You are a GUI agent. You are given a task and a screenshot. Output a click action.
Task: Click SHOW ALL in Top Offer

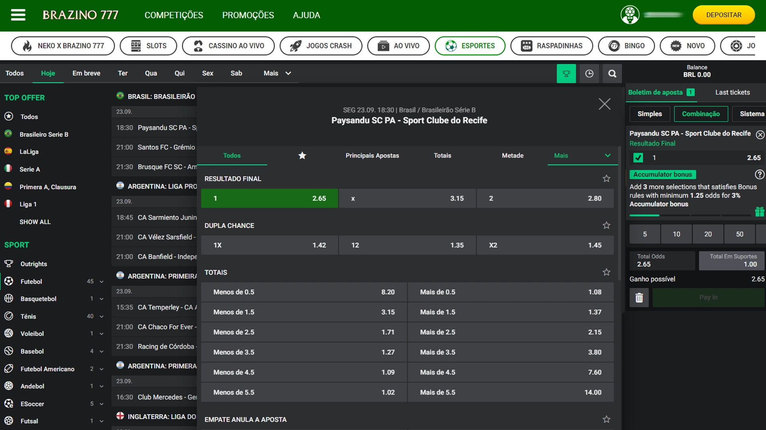(35, 222)
